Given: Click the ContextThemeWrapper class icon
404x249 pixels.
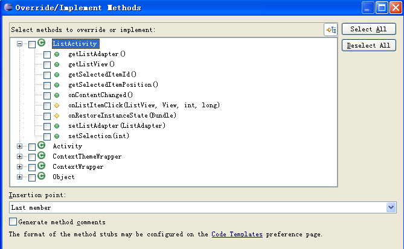Looking at the screenshot, I should tap(42, 156).
